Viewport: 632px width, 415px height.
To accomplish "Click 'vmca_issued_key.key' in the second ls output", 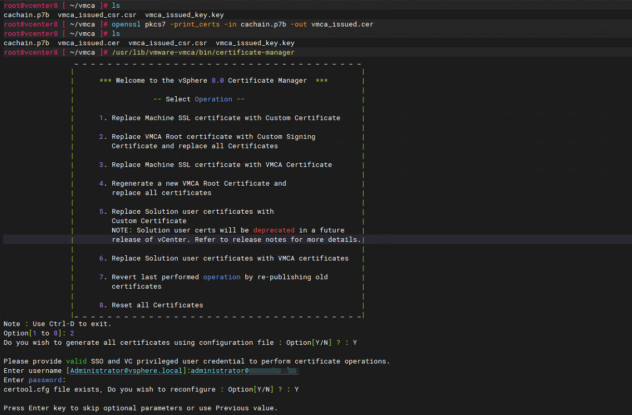I will pos(255,43).
